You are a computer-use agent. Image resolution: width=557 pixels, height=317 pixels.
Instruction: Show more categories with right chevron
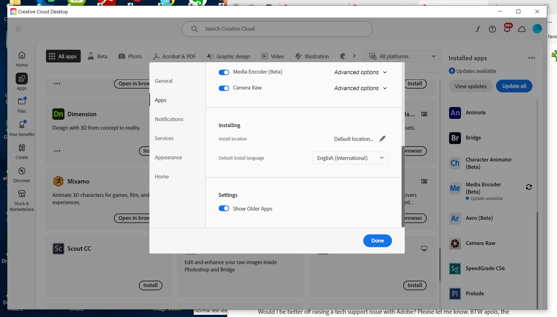[x=354, y=56]
